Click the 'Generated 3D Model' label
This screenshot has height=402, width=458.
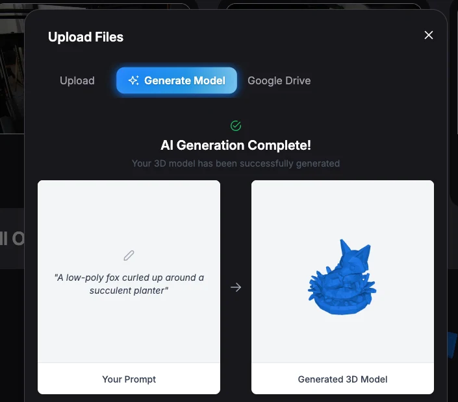[342, 379]
